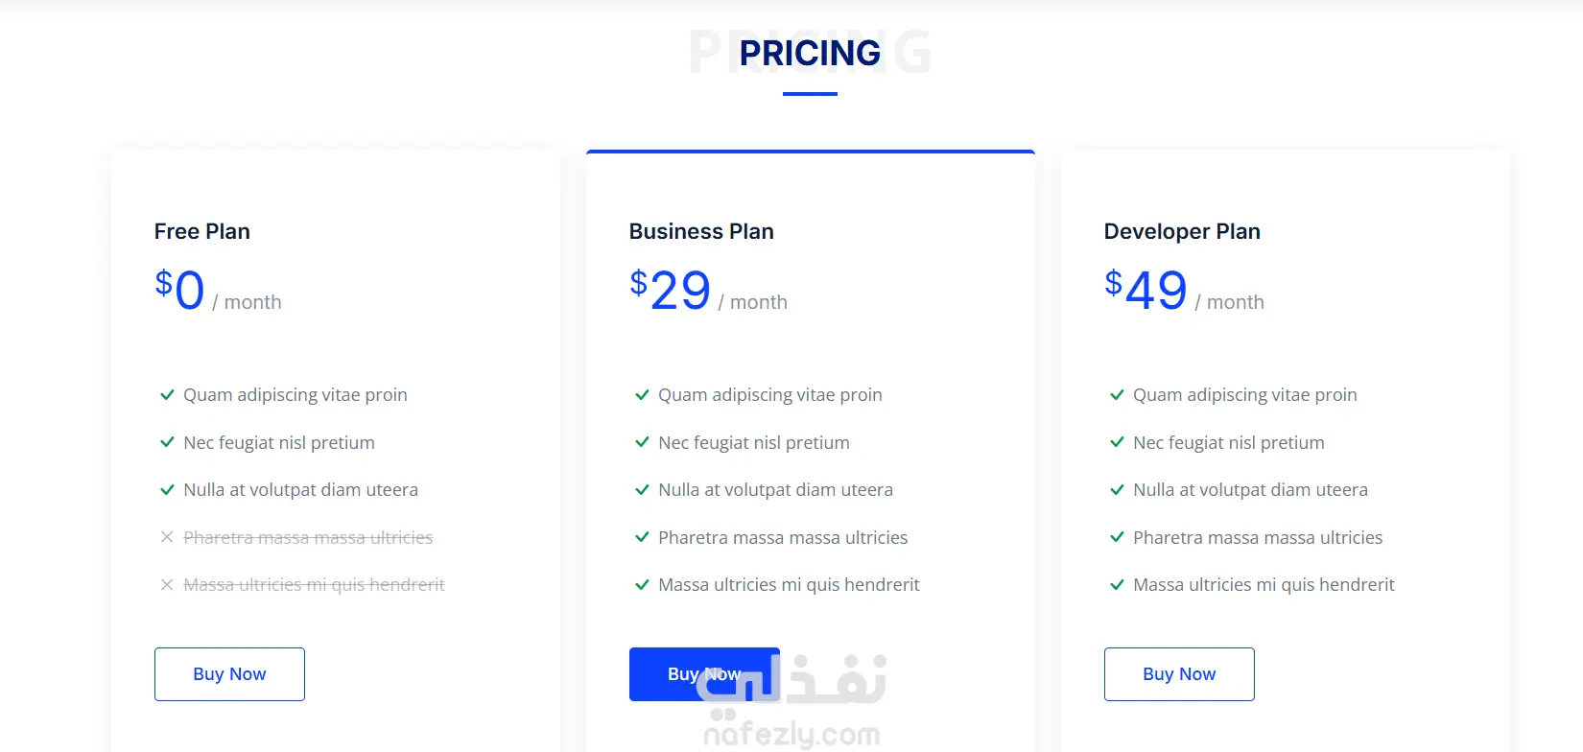
Task: Click Business Plan checkmark beside Pharetra massa
Action: (x=642, y=537)
